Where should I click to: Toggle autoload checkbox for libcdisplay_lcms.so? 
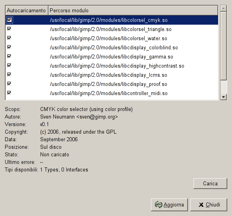9,74
